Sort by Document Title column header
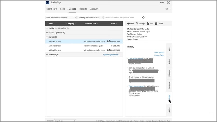The height and width of the screenshot is (122, 217). click(x=91, y=24)
